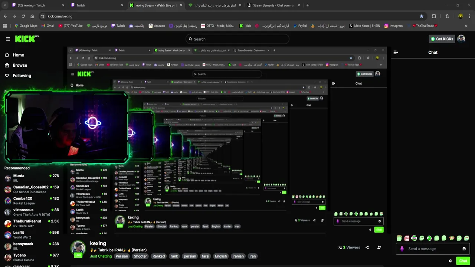Image resolution: width=475 pixels, height=267 pixels.
Task: Open a new browser tab
Action: [x=307, y=5]
